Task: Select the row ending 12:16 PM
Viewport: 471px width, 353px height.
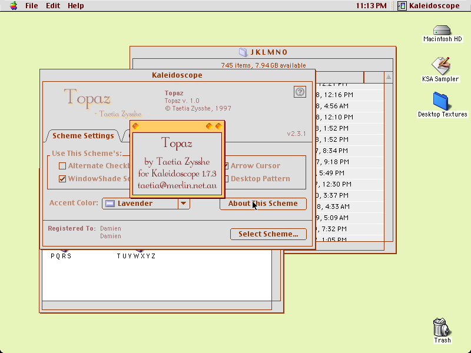Action: tap(349, 95)
